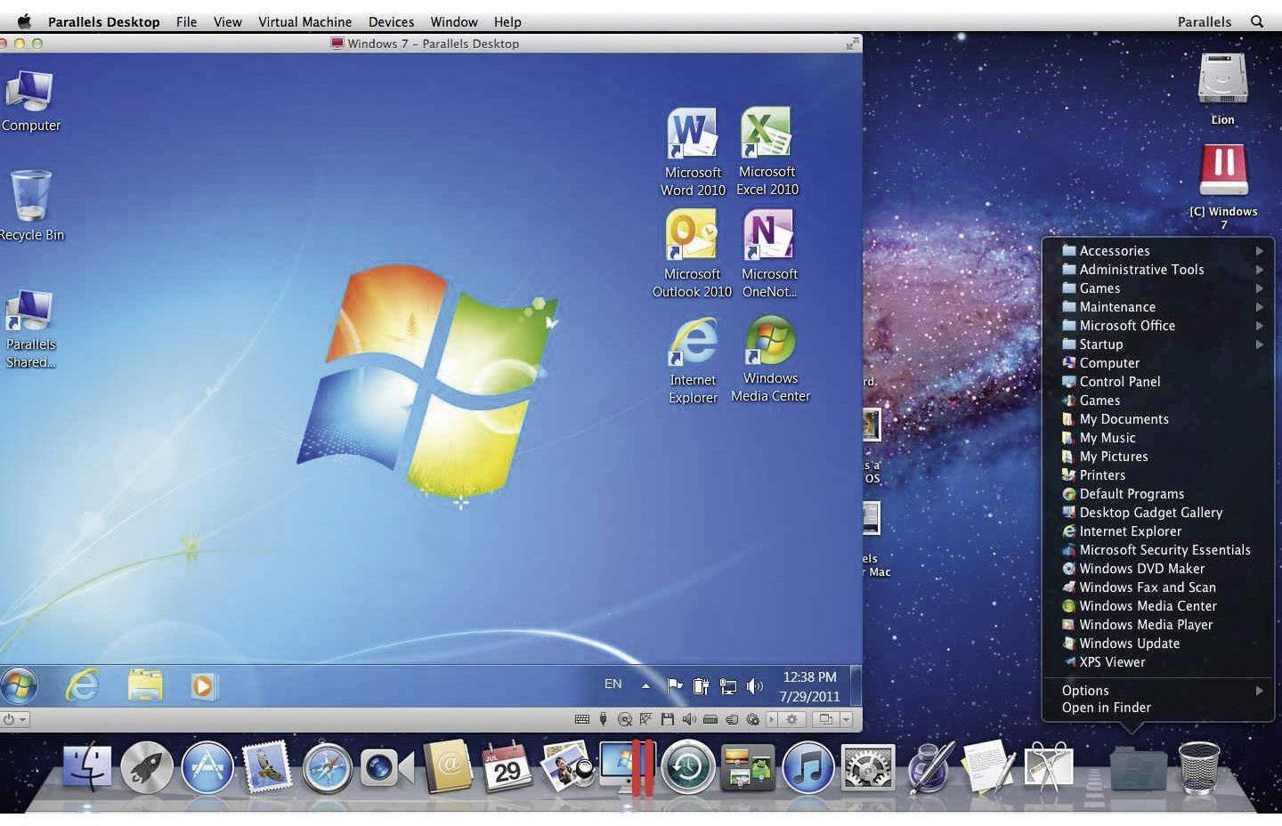
Task: Click the Windows Start orb
Action: (20, 685)
